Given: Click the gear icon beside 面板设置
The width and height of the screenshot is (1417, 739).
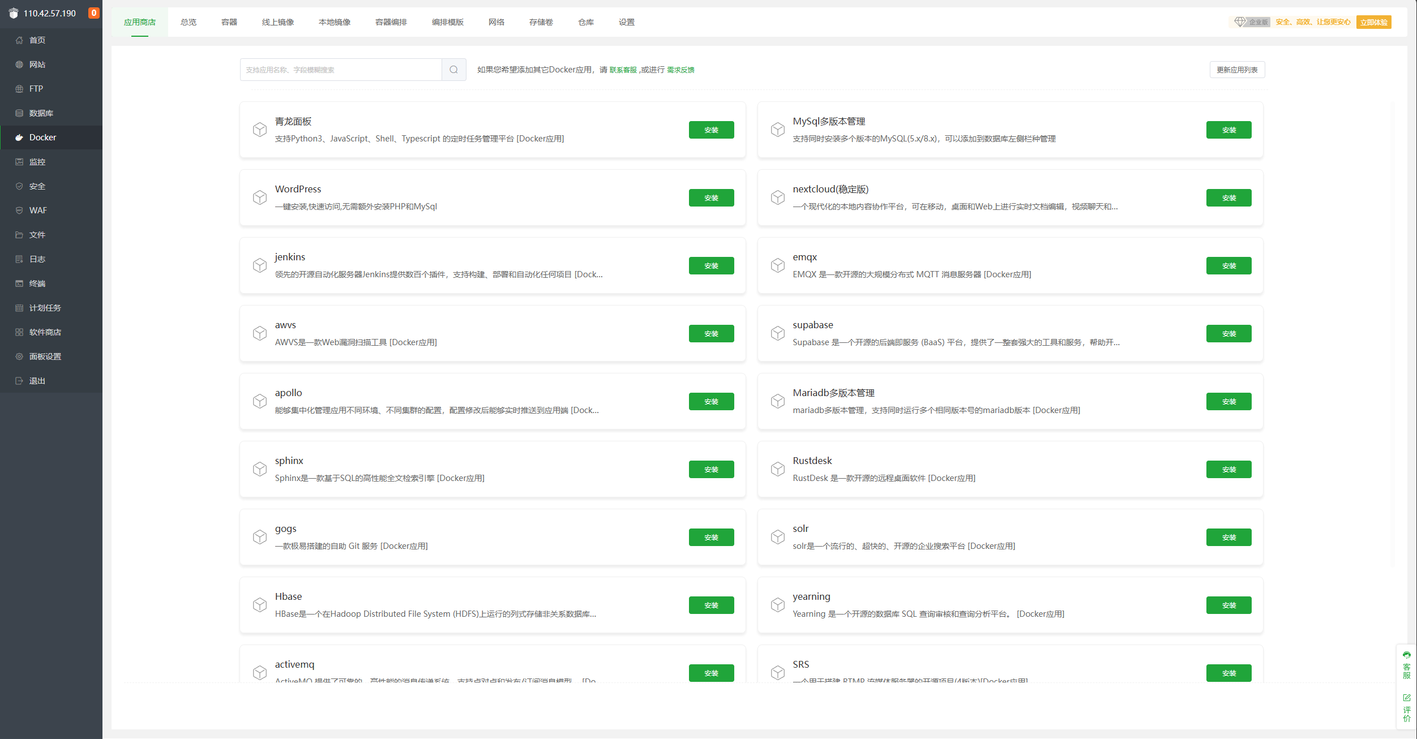Looking at the screenshot, I should 19,356.
